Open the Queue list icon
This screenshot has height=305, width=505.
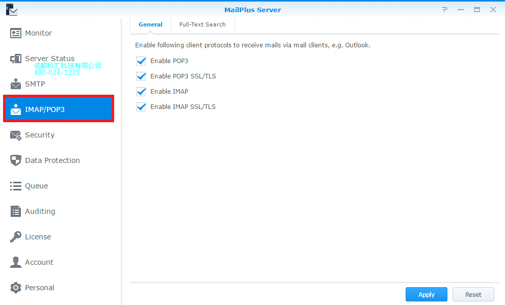(15, 186)
